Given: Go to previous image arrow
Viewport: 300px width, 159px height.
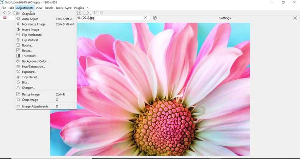Looking at the screenshot, I should pyautogui.click(x=4, y=13).
